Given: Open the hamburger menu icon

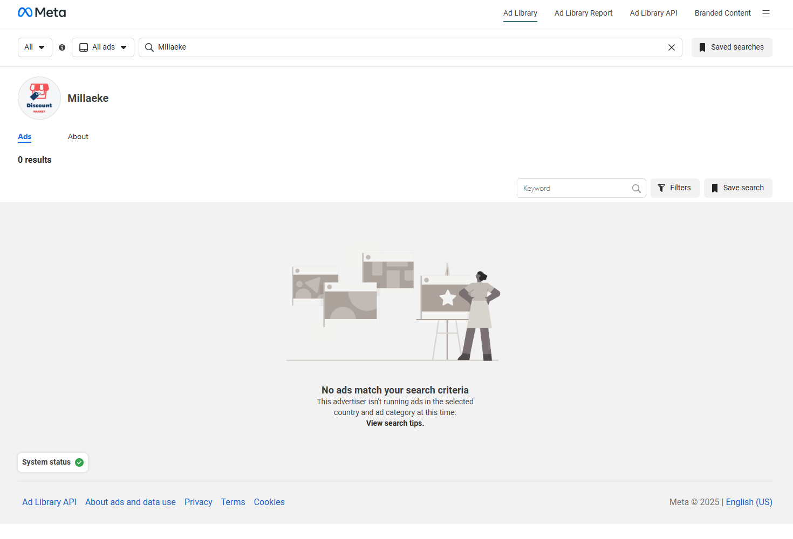Looking at the screenshot, I should tap(766, 13).
